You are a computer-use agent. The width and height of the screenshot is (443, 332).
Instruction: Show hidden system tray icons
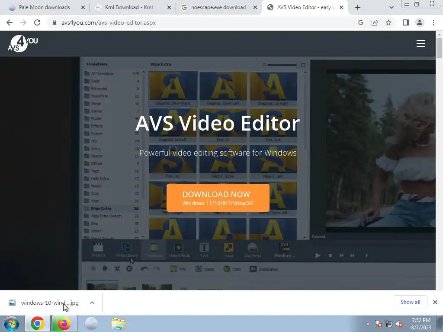[368, 324]
